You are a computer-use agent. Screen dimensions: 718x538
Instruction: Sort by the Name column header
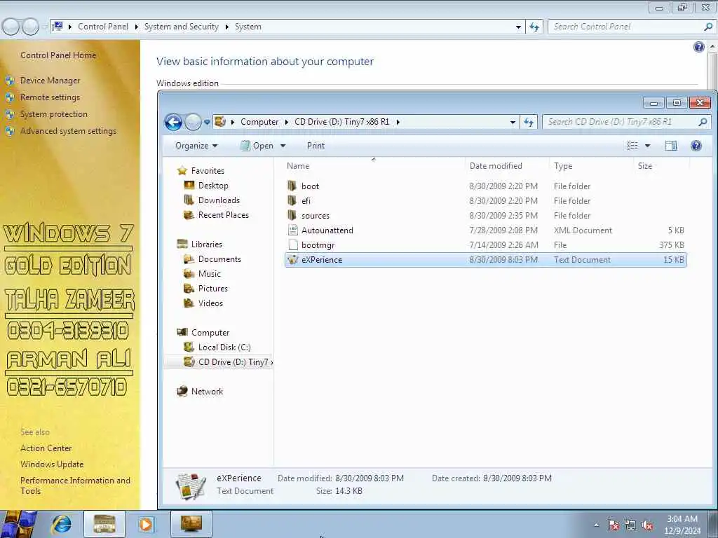(297, 165)
